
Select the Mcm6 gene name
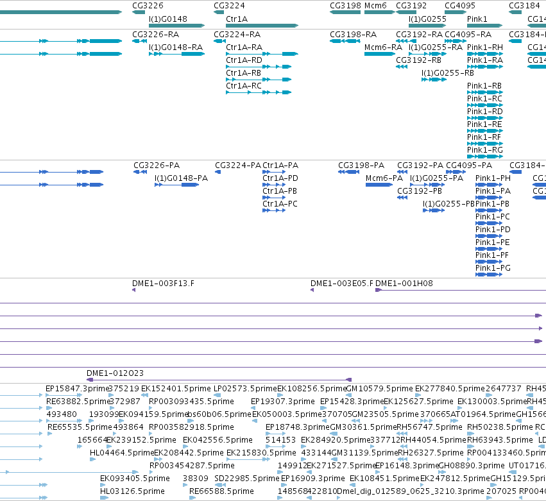(x=375, y=6)
